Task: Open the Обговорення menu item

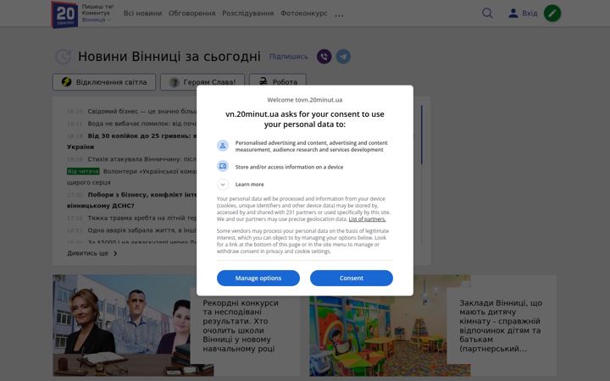Action: coord(191,14)
